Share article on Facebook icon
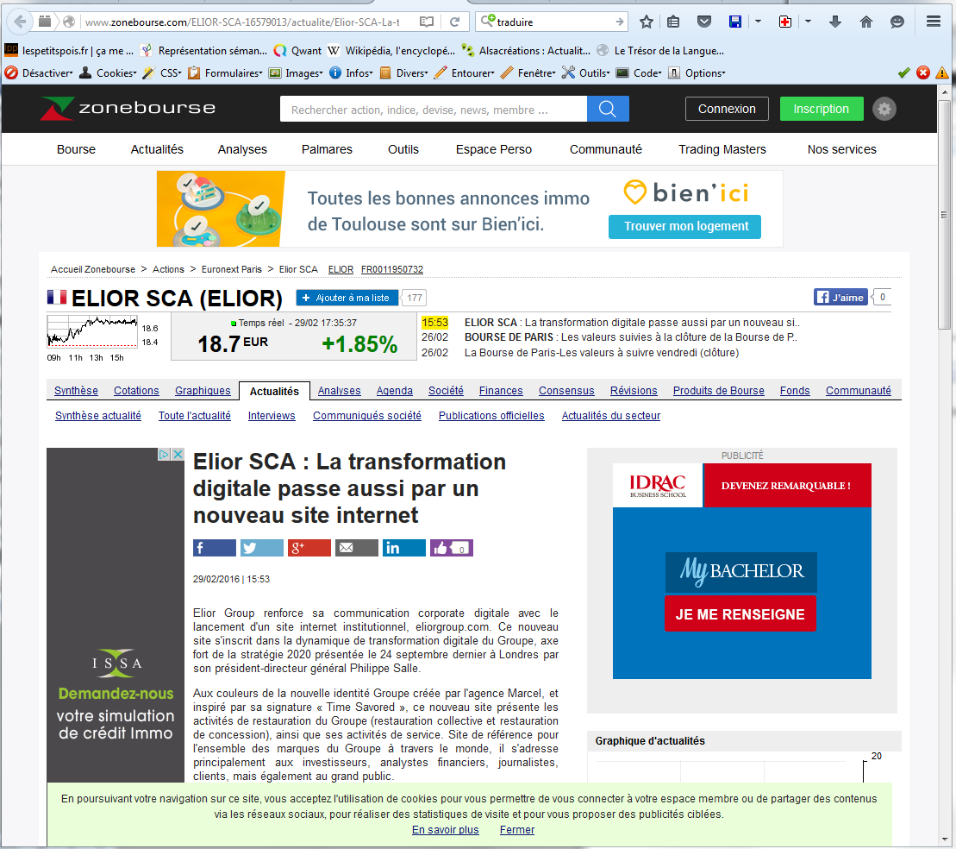Viewport: 956px width, 849px height. 214,548
